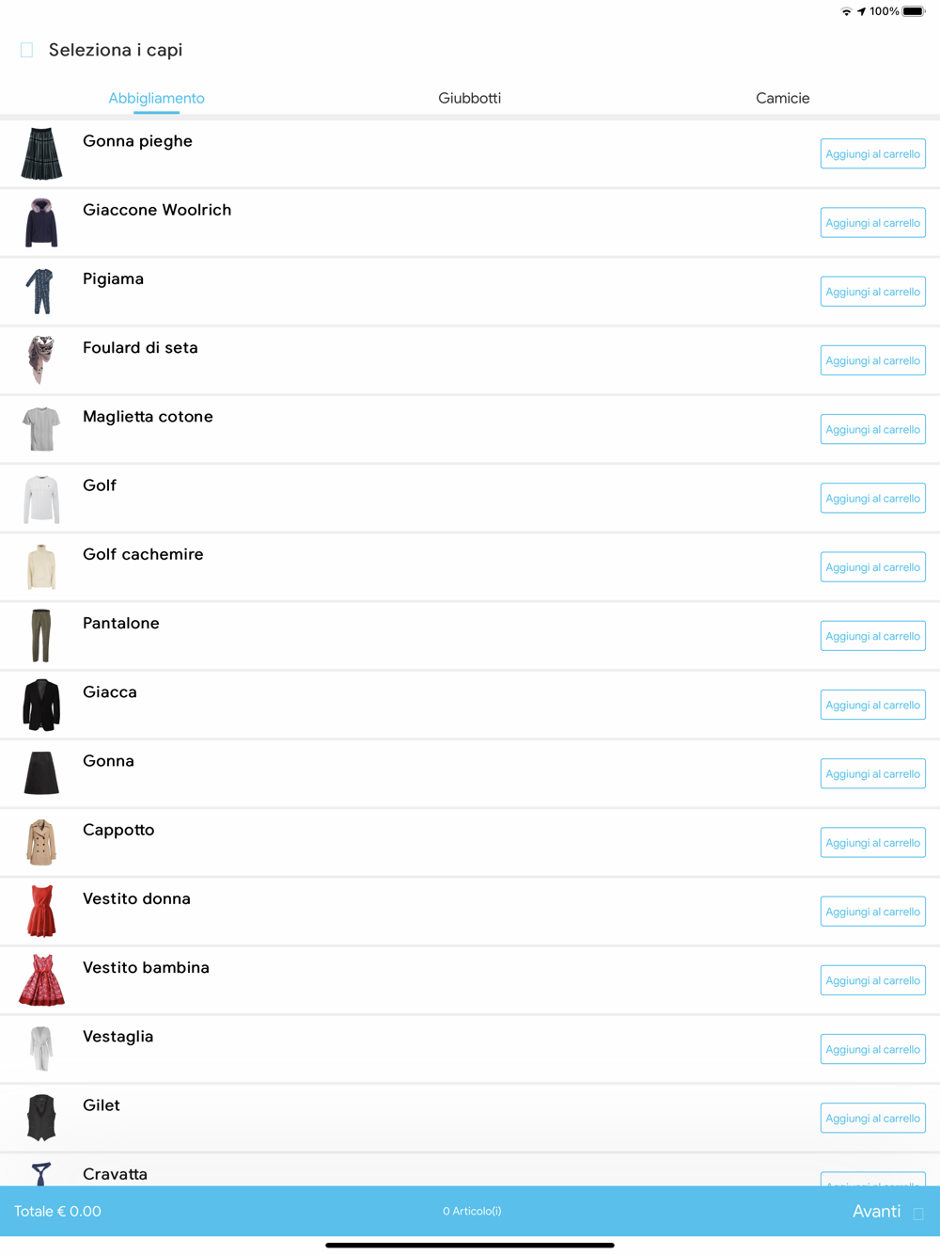Tap the red Vestito donna dress image
940x1255 pixels.
tap(41, 912)
